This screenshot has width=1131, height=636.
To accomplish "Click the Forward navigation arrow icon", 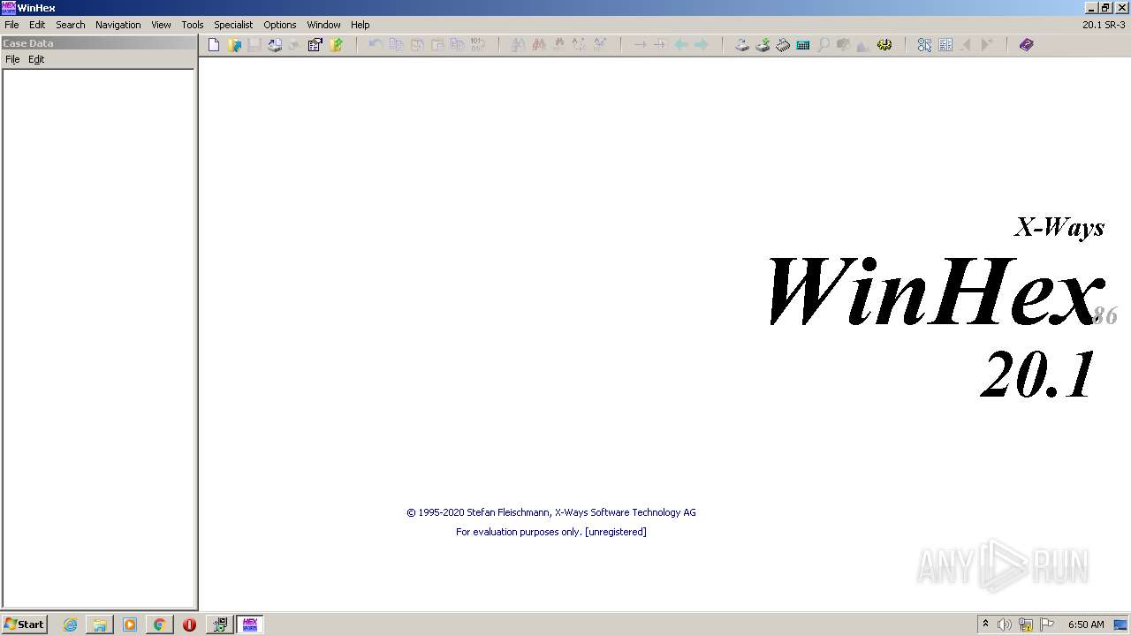I will coord(701,44).
